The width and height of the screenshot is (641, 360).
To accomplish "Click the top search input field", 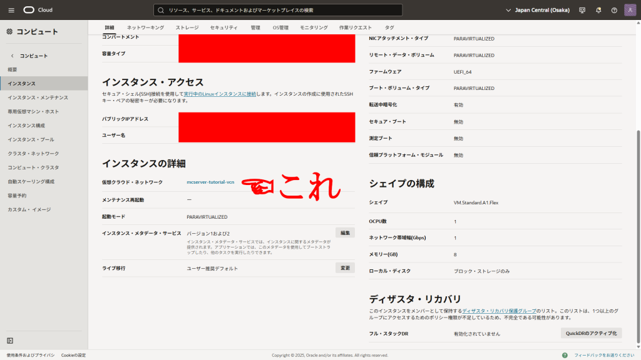I will [278, 10].
